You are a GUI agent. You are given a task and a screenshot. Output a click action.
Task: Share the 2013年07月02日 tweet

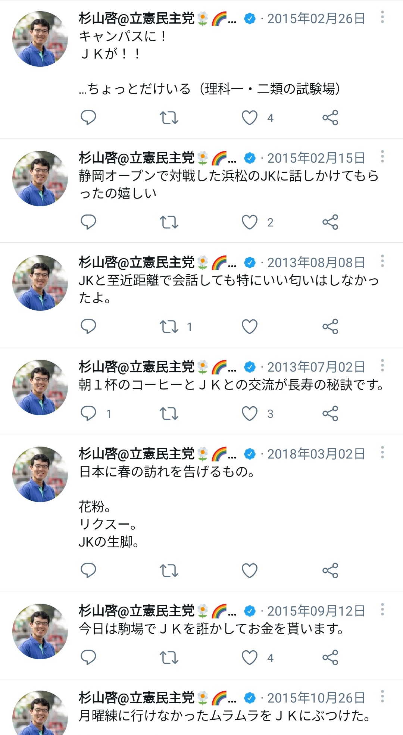330,413
